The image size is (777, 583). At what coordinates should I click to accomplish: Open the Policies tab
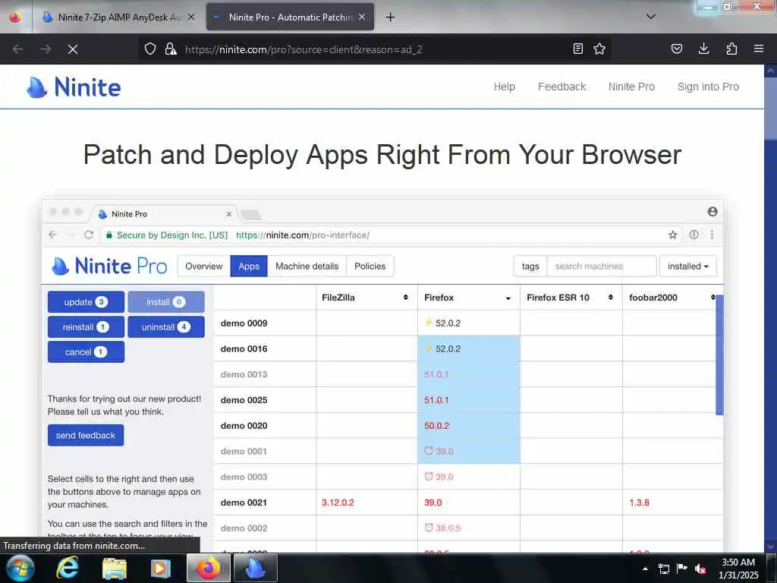point(370,266)
